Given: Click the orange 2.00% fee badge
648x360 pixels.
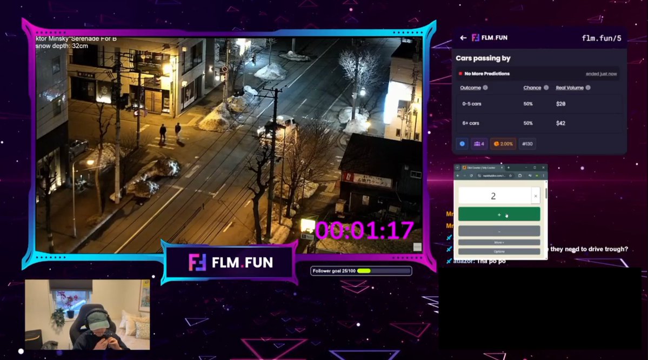Looking at the screenshot, I should [x=503, y=144].
